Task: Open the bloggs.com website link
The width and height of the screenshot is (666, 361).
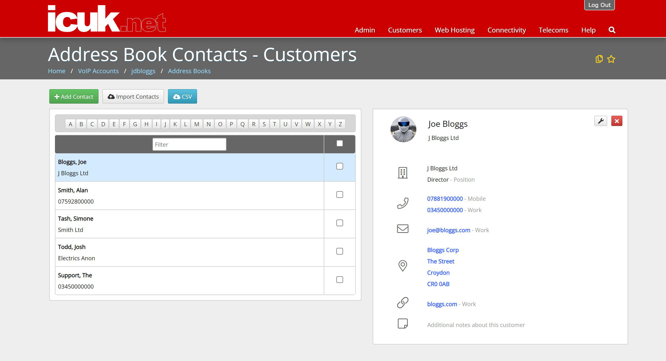Action: click(x=442, y=304)
